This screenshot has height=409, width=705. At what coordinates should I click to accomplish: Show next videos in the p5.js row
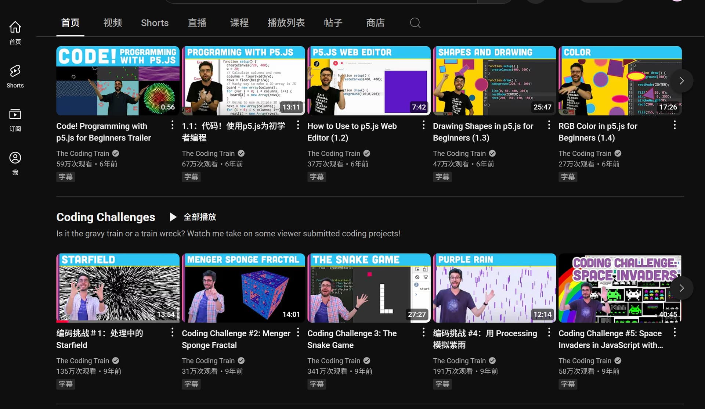681,81
